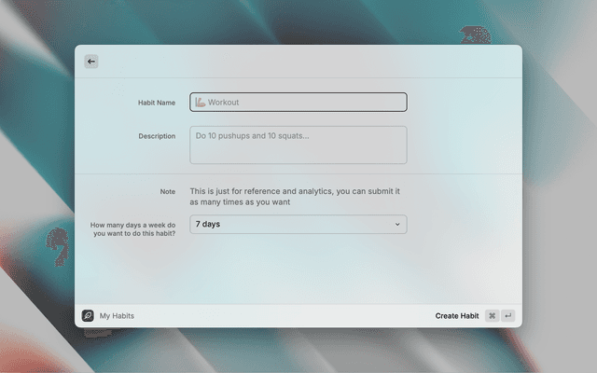The image size is (597, 373).
Task: Click the back arrow button
Action: coord(90,62)
